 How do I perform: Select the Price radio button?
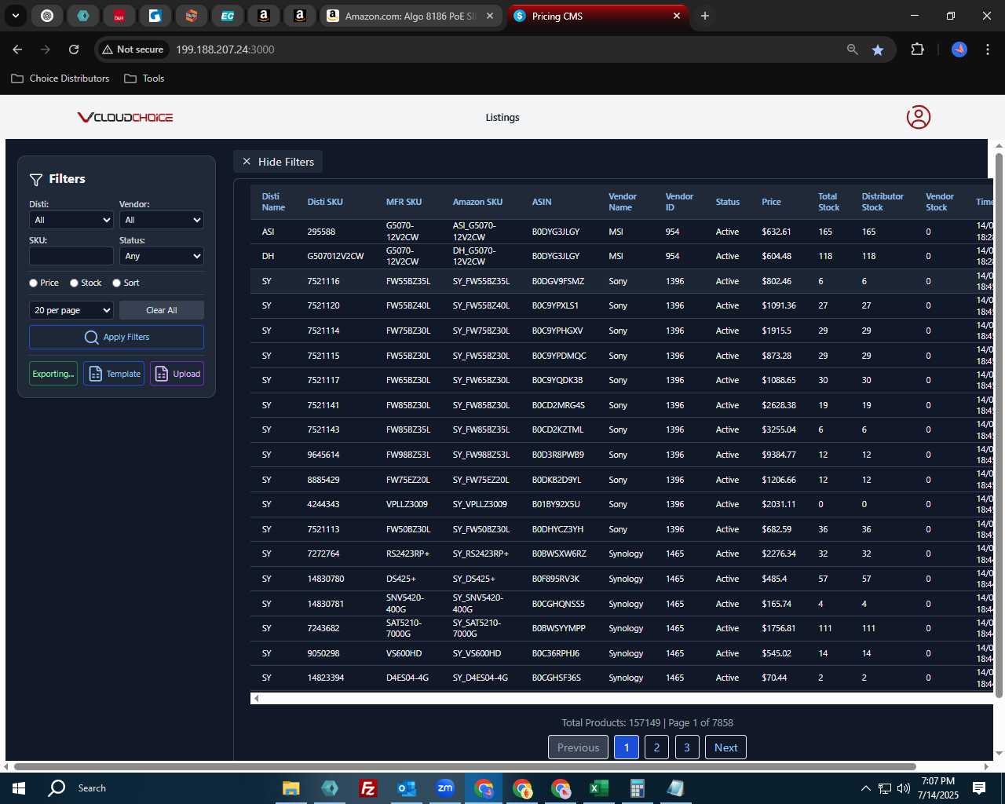coord(33,283)
